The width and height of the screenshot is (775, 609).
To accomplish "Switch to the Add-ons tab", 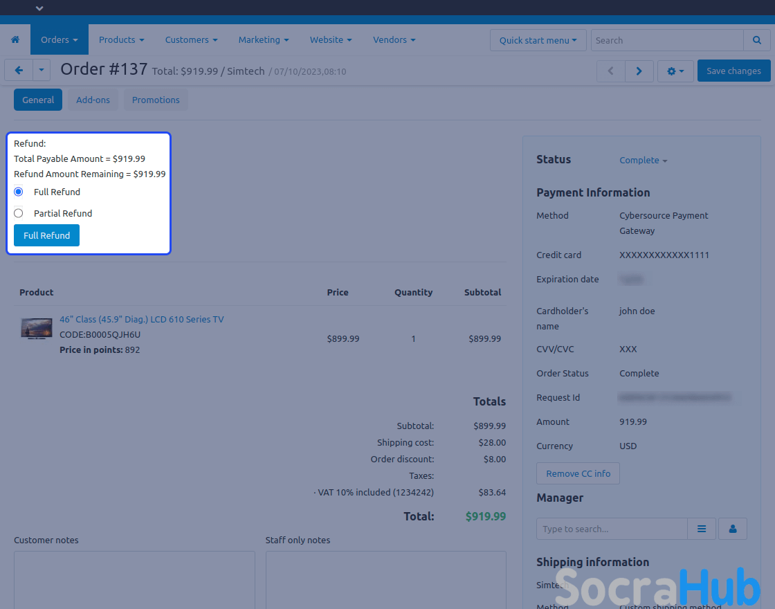I will (x=93, y=100).
